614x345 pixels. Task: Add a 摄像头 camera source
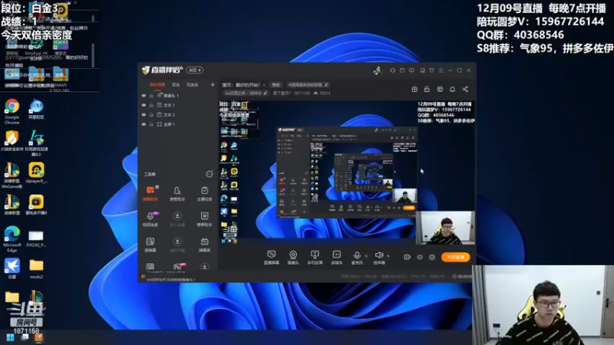click(x=293, y=258)
